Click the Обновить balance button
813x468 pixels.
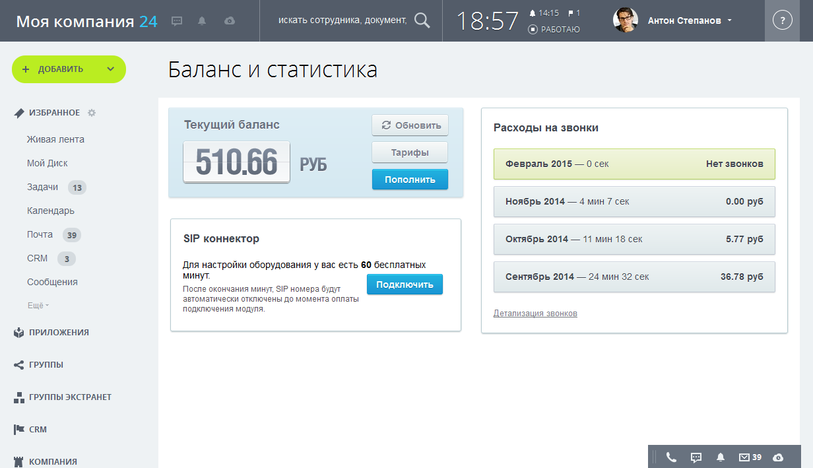tap(410, 125)
